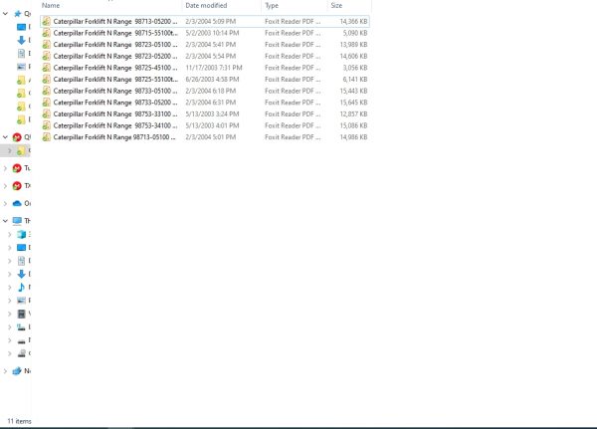Click date 2/3/2004 6:31 PM
This screenshot has width=597, height=429.
pyautogui.click(x=211, y=103)
